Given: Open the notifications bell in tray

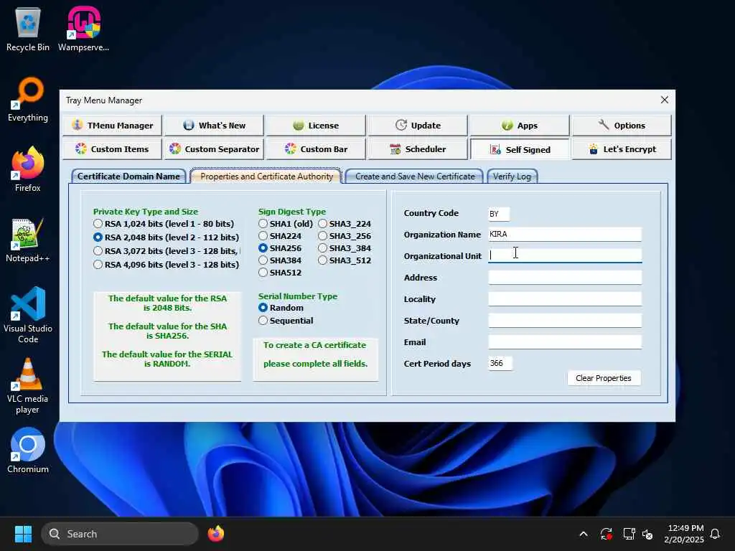Looking at the screenshot, I should [715, 534].
